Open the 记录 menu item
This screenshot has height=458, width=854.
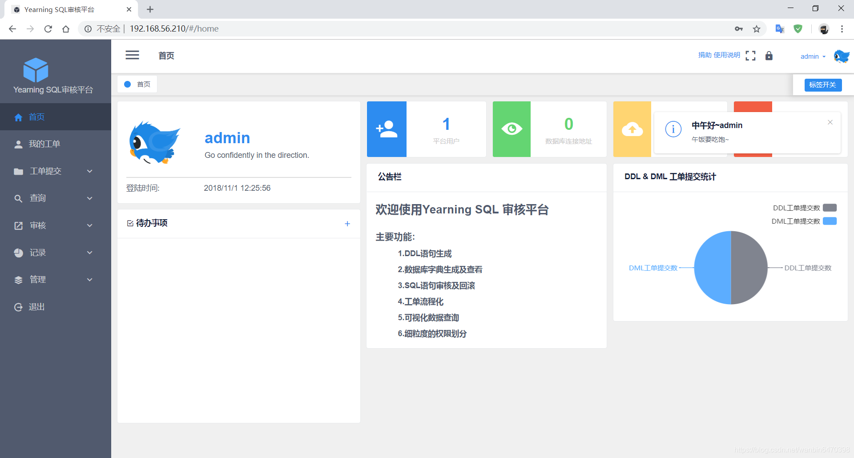coord(56,253)
